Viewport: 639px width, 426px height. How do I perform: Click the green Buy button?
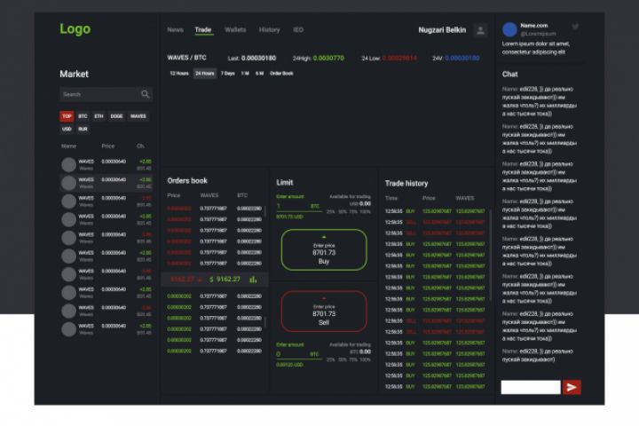coord(324,250)
